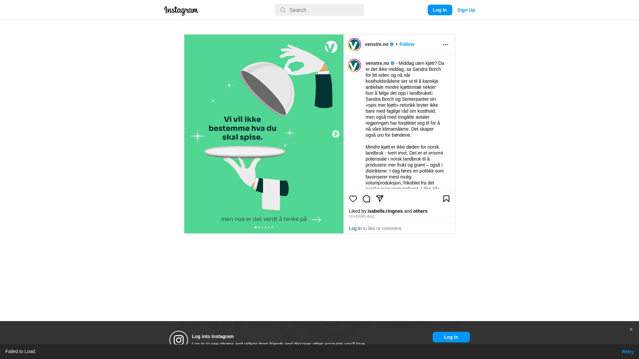The image size is (639, 359).
Task: Click venstre.no username in the caption
Action: pyautogui.click(x=377, y=63)
